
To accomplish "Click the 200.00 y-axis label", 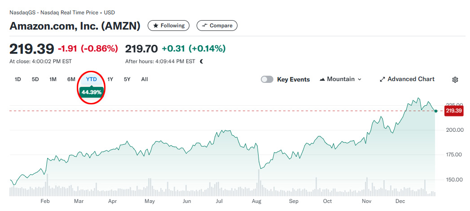I will pyautogui.click(x=455, y=130).
